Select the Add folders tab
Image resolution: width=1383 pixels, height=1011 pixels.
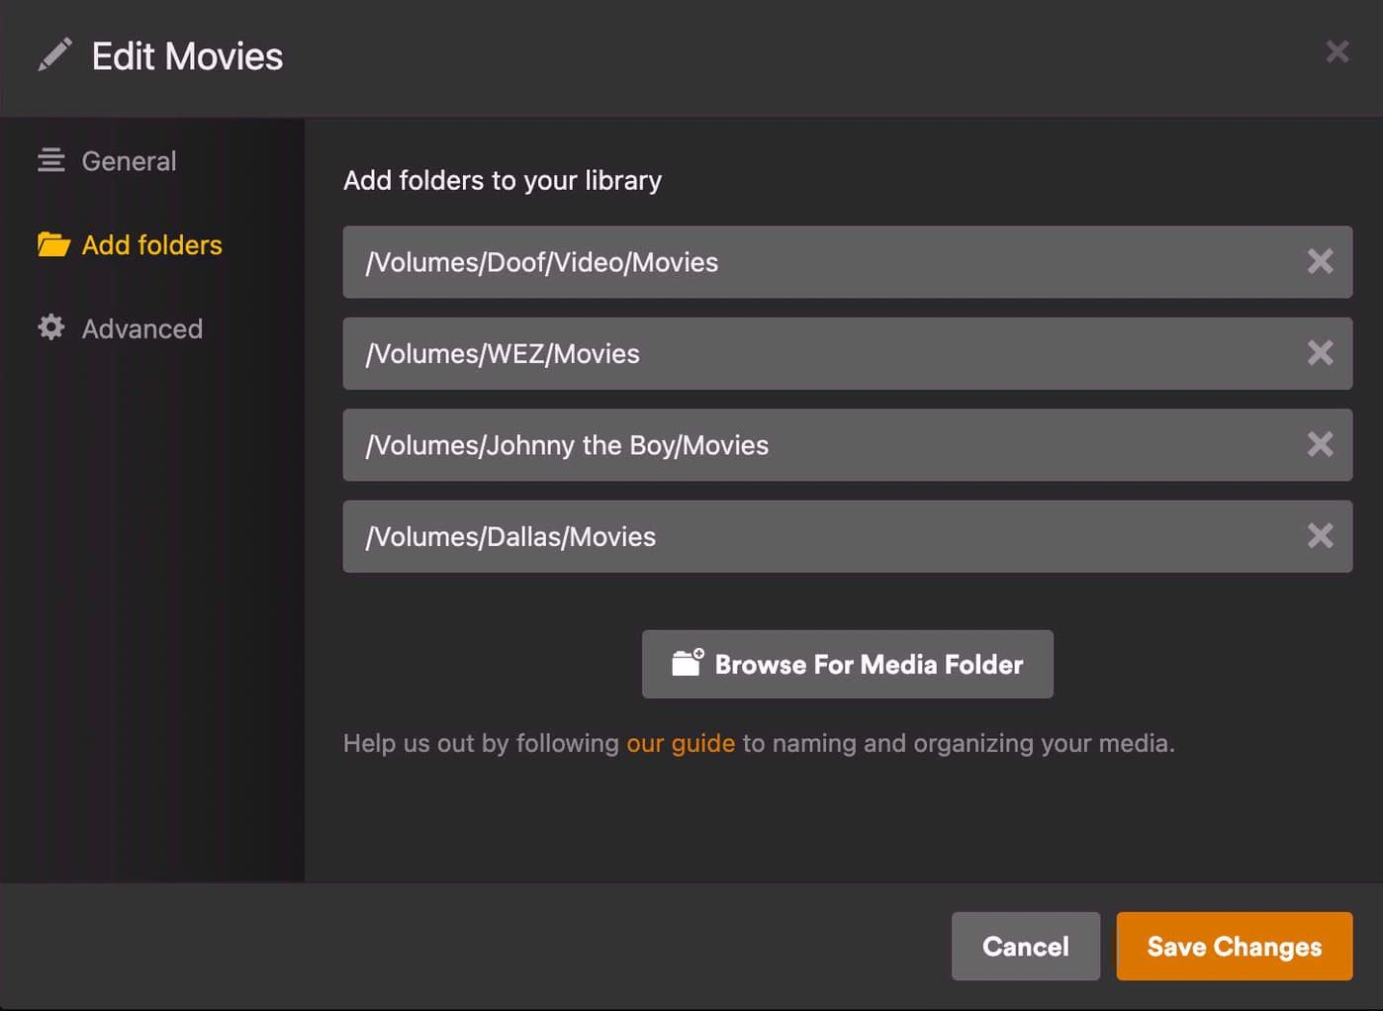click(151, 245)
